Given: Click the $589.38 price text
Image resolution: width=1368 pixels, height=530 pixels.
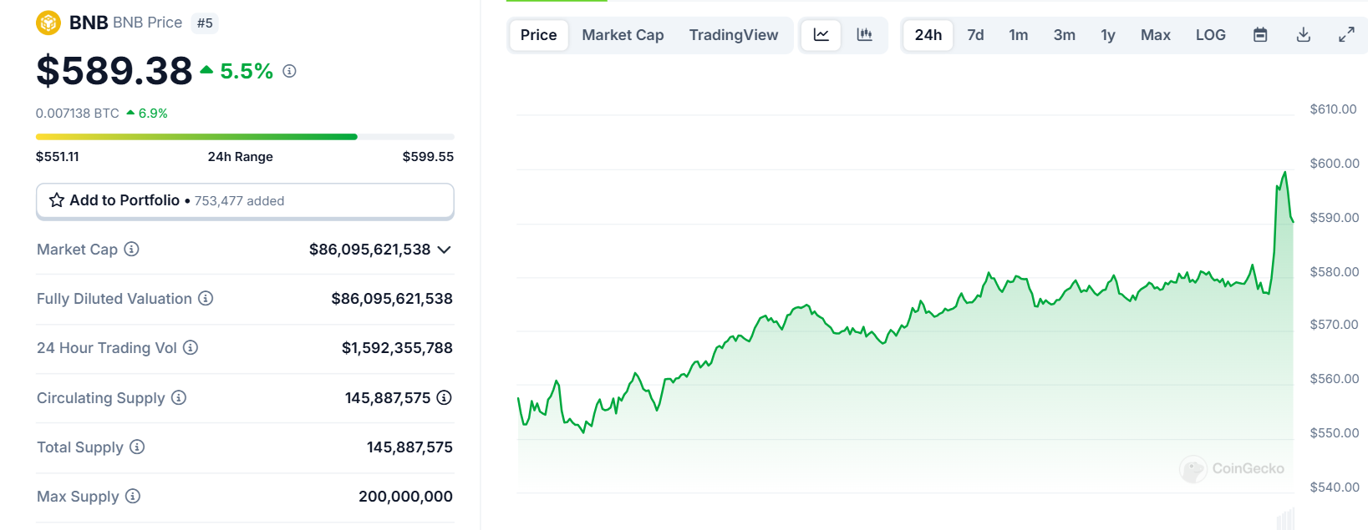Looking at the screenshot, I should [114, 71].
